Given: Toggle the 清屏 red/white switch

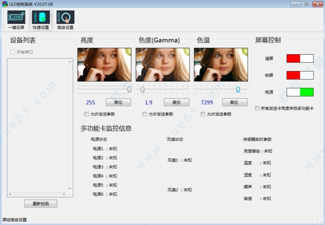Looking at the screenshot, I should click(x=300, y=59).
